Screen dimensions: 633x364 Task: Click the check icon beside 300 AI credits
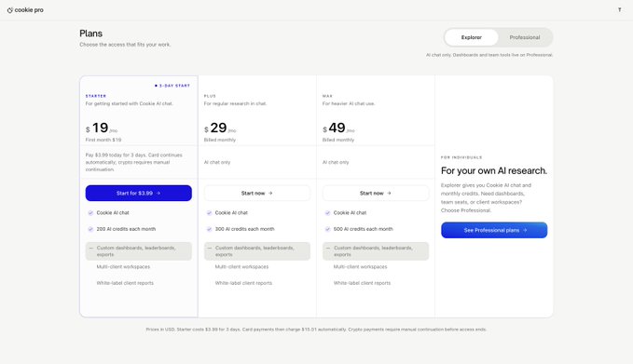(209, 229)
